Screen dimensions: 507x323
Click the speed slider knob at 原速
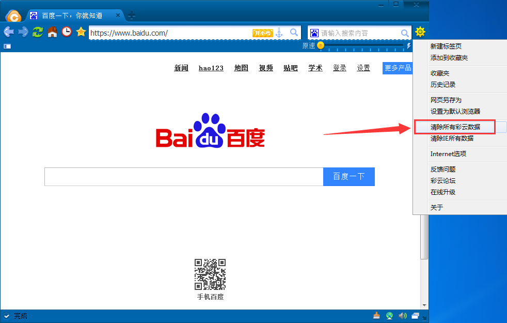[321, 45]
